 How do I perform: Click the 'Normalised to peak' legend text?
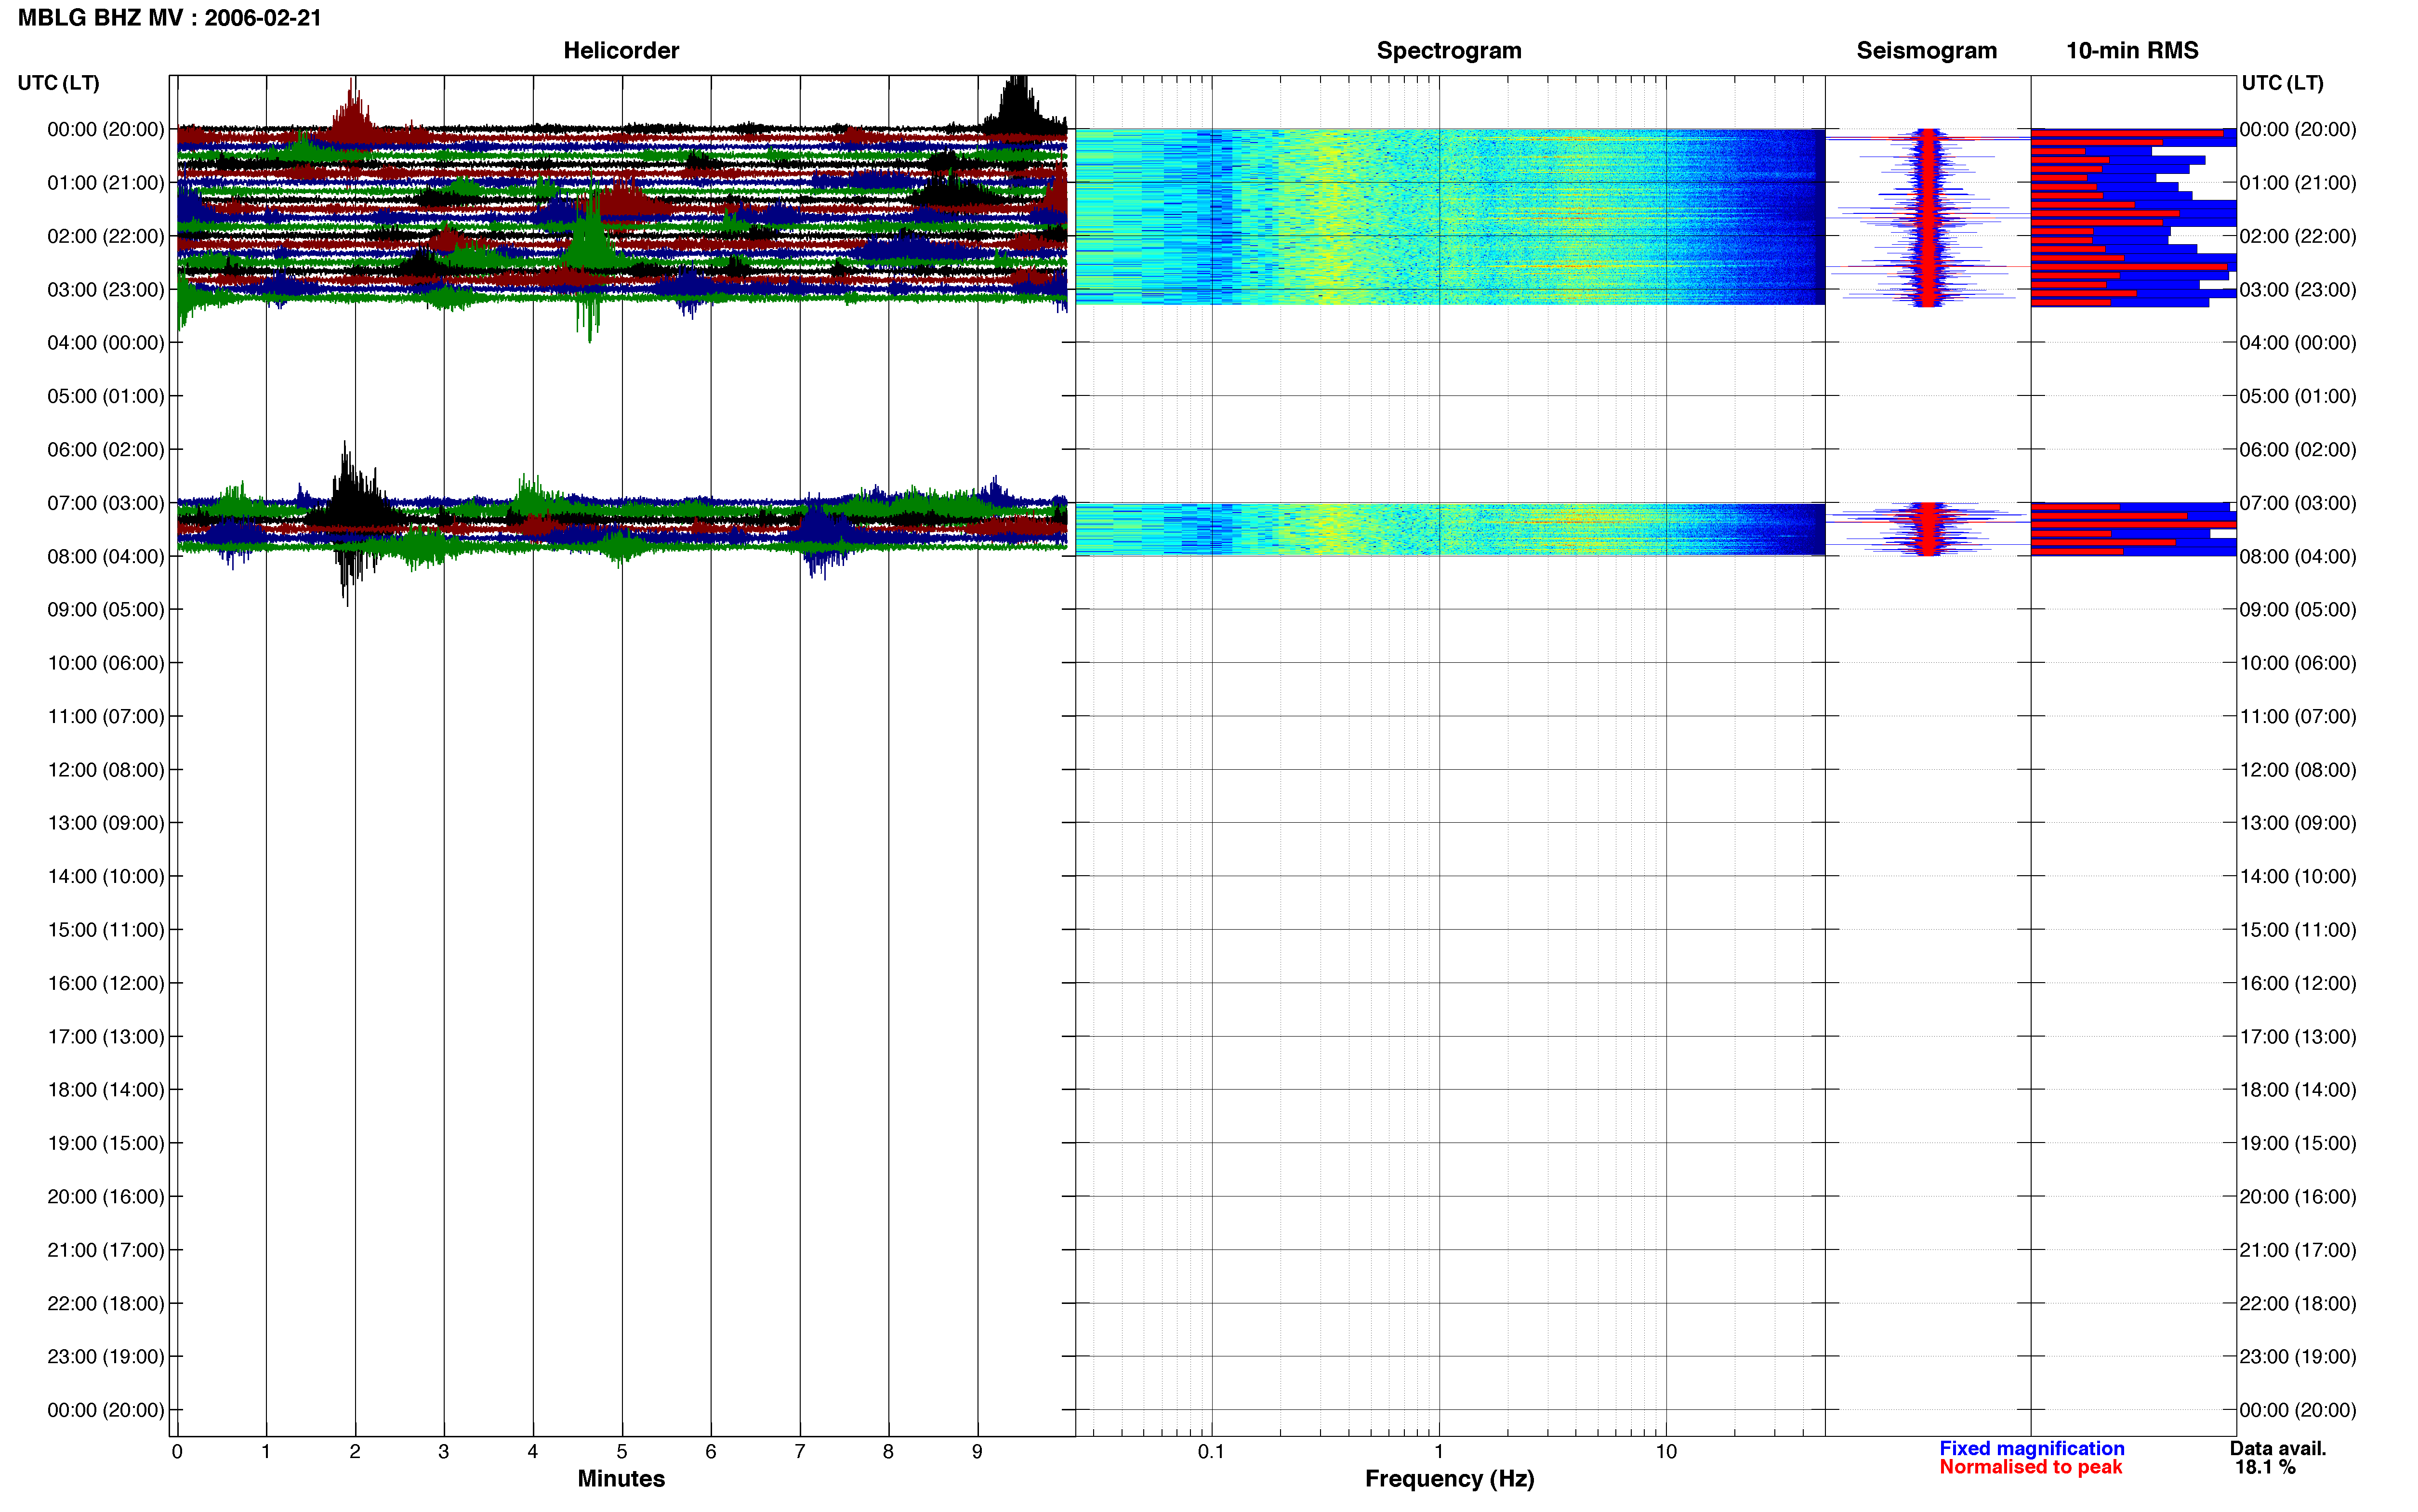point(2030,1467)
